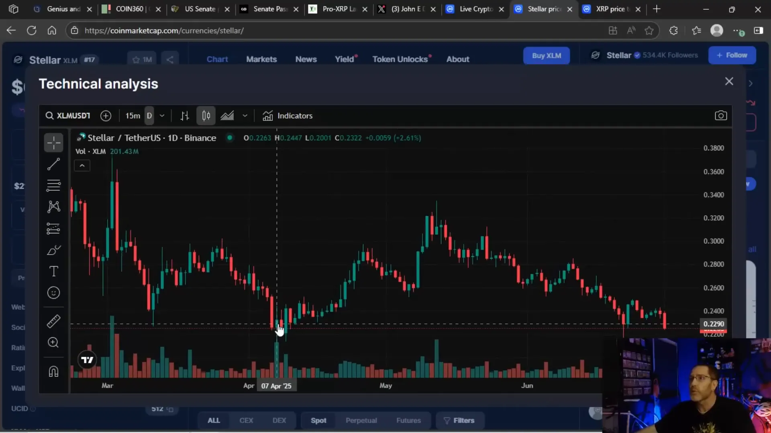
Task: Select the Perpetual market type
Action: click(361, 421)
